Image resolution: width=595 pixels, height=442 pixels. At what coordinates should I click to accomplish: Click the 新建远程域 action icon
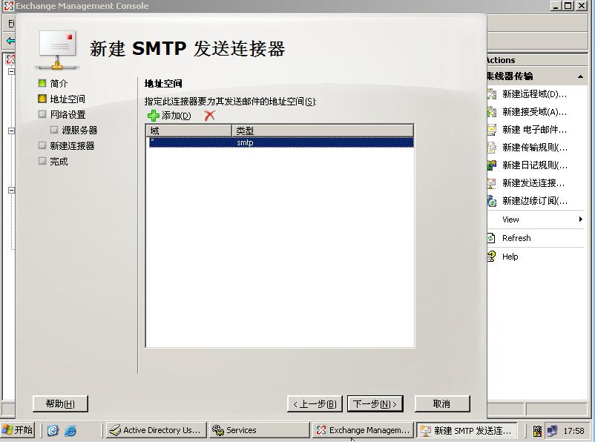pyautogui.click(x=491, y=94)
